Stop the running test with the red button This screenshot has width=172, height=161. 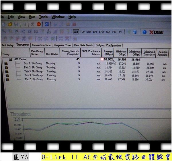click(x=39, y=24)
